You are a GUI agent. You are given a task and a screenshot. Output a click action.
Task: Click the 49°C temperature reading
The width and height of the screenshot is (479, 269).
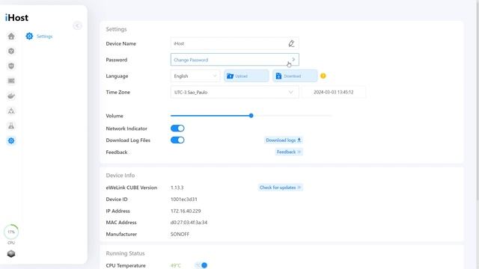coord(176,266)
